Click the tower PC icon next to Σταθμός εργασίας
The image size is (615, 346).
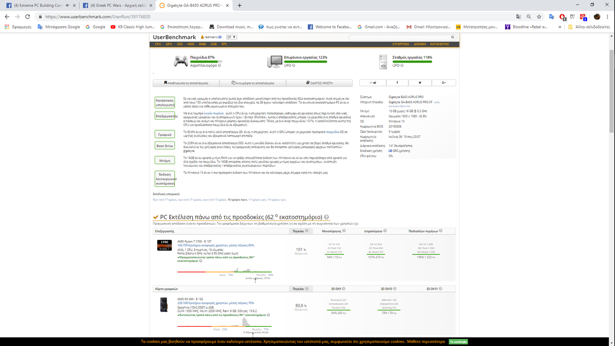(x=383, y=61)
